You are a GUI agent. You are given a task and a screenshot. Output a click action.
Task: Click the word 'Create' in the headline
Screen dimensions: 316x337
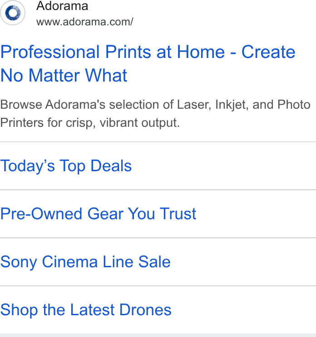click(x=268, y=52)
